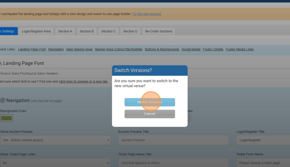Open the Section B tab
Screen dimensions: 290x167
(87, 32)
